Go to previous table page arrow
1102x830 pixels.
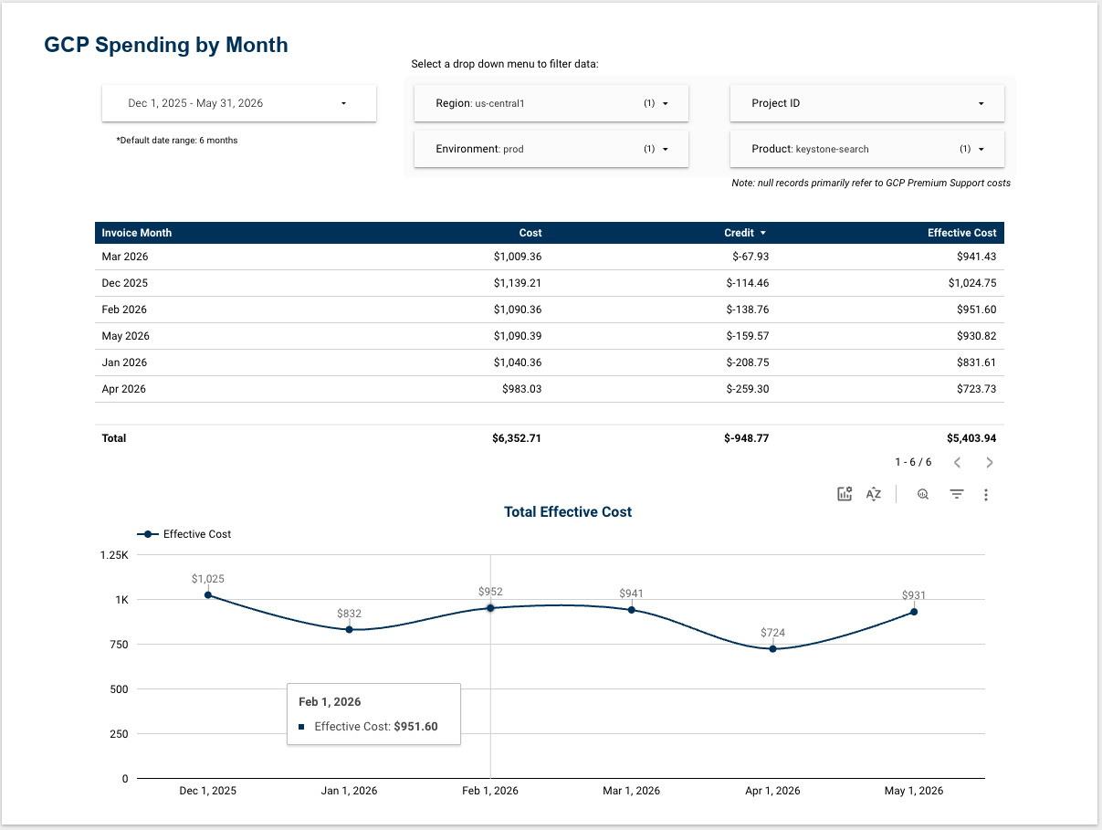click(x=957, y=463)
